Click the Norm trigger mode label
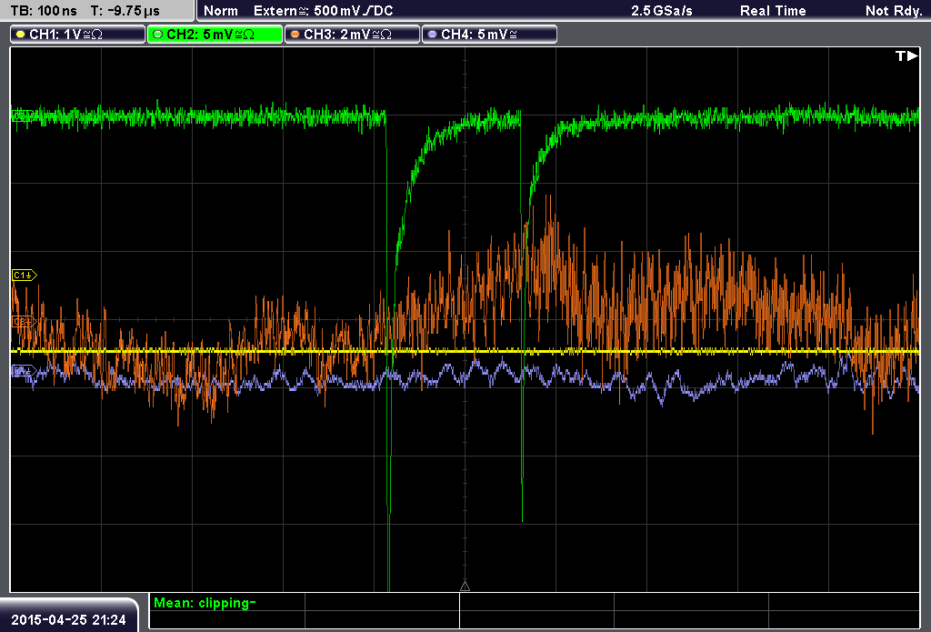The width and height of the screenshot is (931, 632). pyautogui.click(x=221, y=11)
